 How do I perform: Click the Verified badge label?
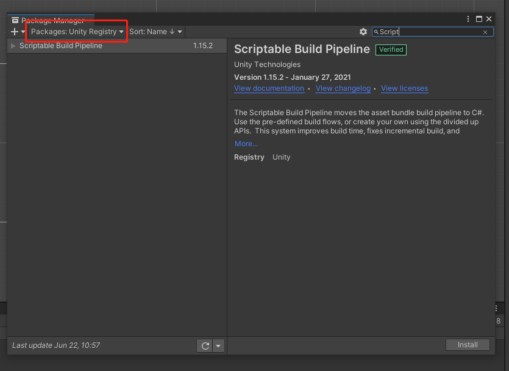[x=391, y=49]
